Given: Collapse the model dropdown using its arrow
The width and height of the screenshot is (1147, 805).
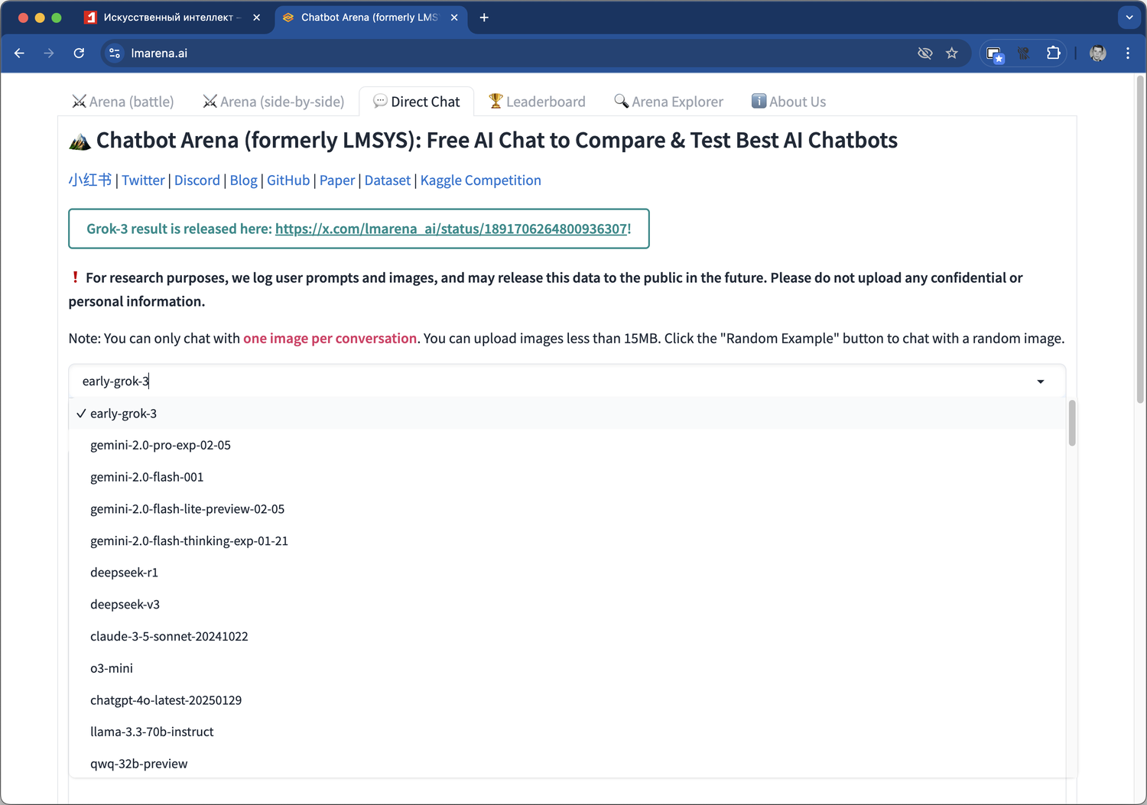Looking at the screenshot, I should [x=1040, y=381].
